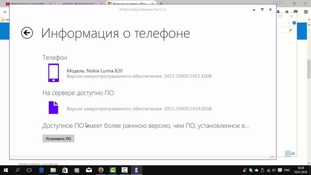Open the Firefox hamburger menu behind the window
The image size is (311, 175).
click(x=306, y=12)
